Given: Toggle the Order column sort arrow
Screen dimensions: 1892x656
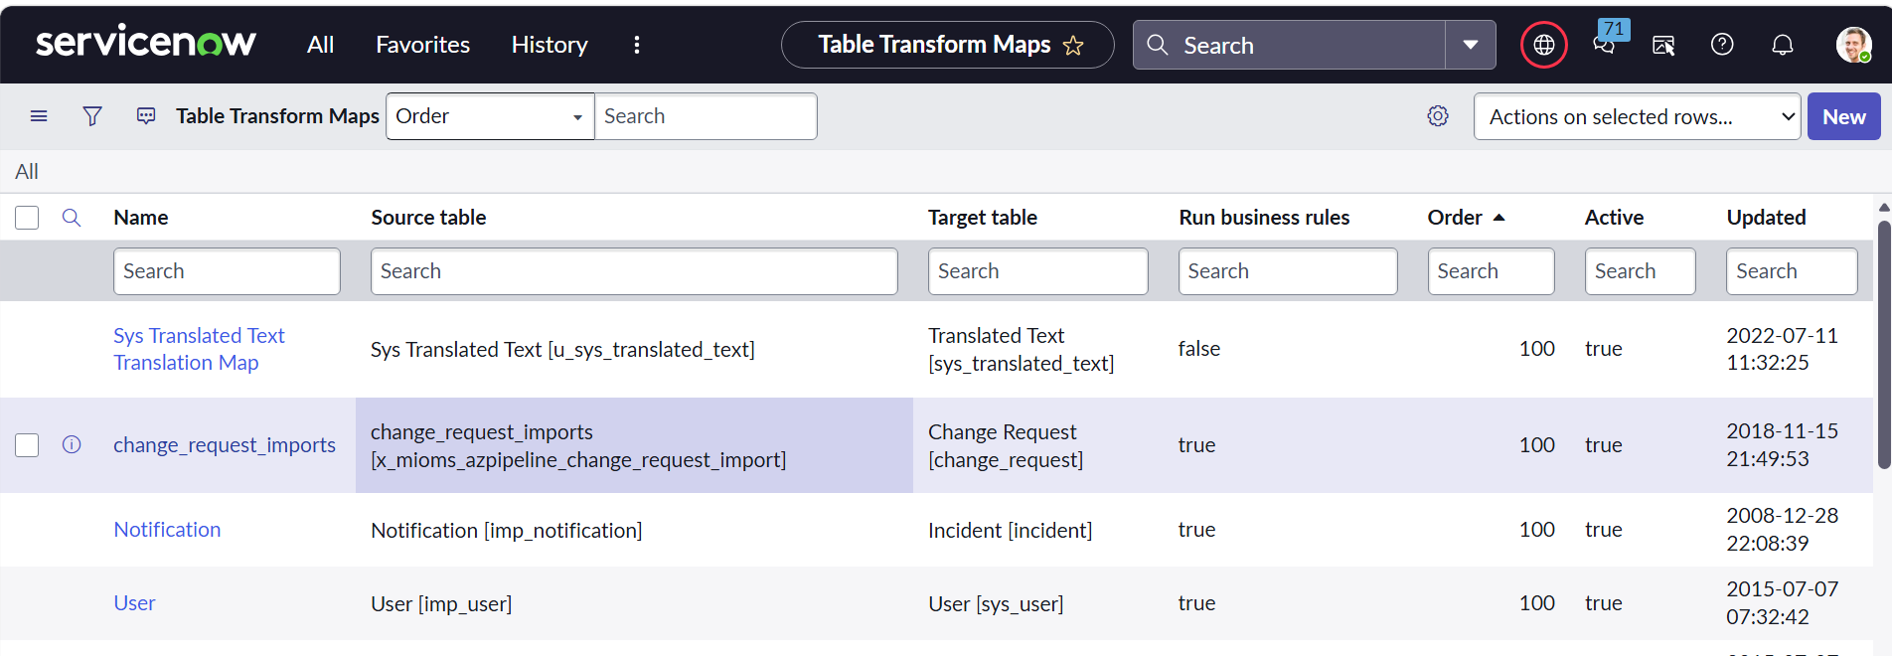Looking at the screenshot, I should point(1499,217).
